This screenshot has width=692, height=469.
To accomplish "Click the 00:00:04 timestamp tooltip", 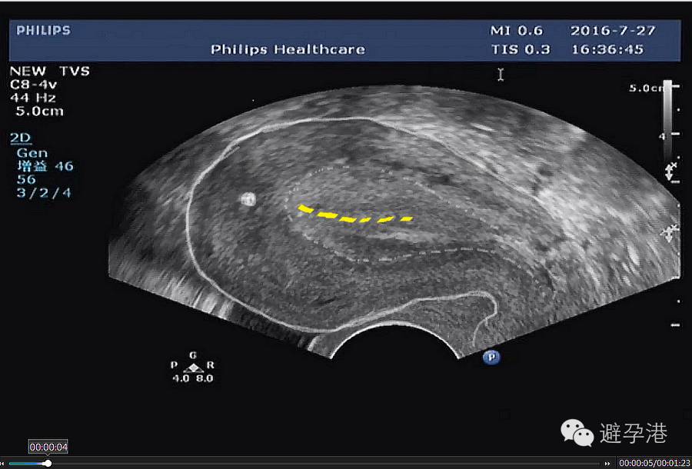I will [48, 447].
